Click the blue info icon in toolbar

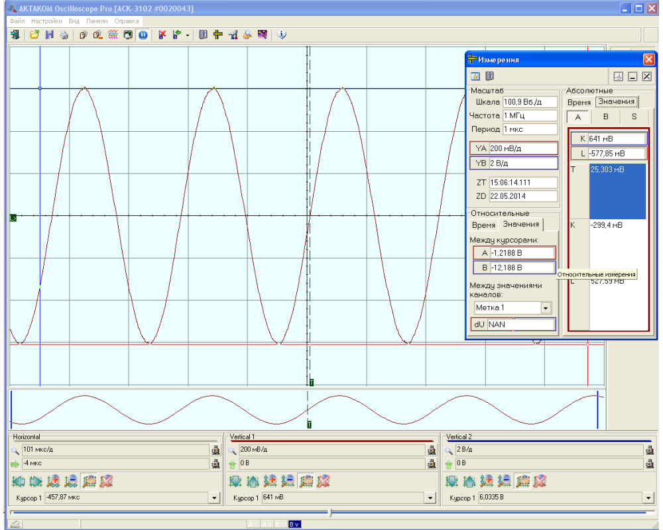(x=281, y=35)
